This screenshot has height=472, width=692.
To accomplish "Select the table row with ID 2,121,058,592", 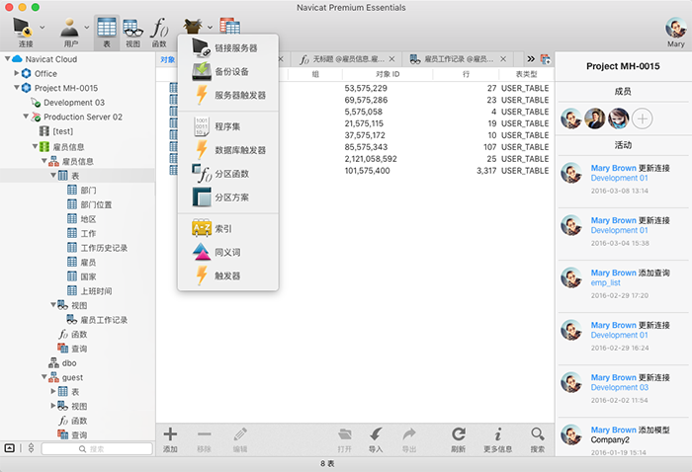I will (x=355, y=159).
